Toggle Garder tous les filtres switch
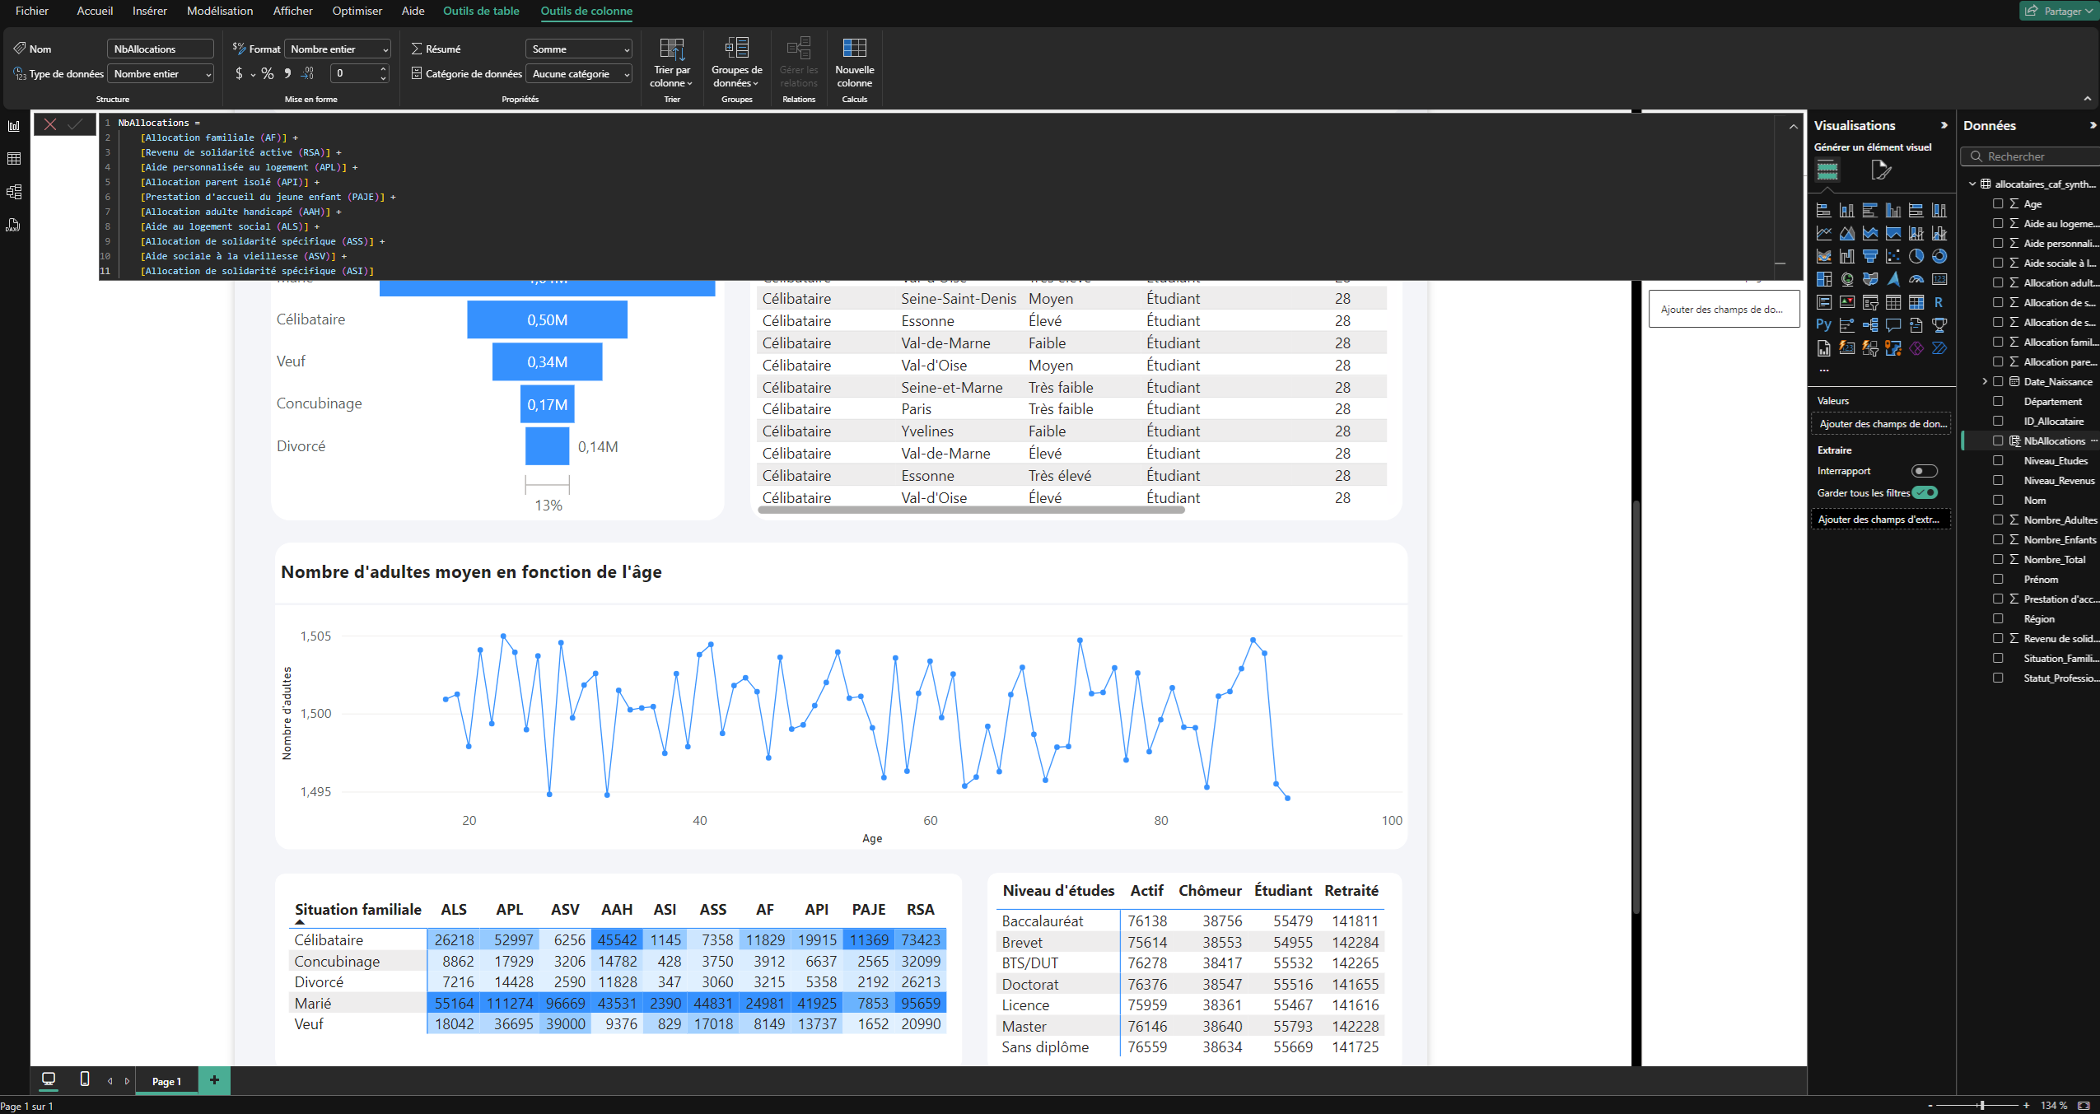Image resolution: width=2100 pixels, height=1114 pixels. [1925, 492]
